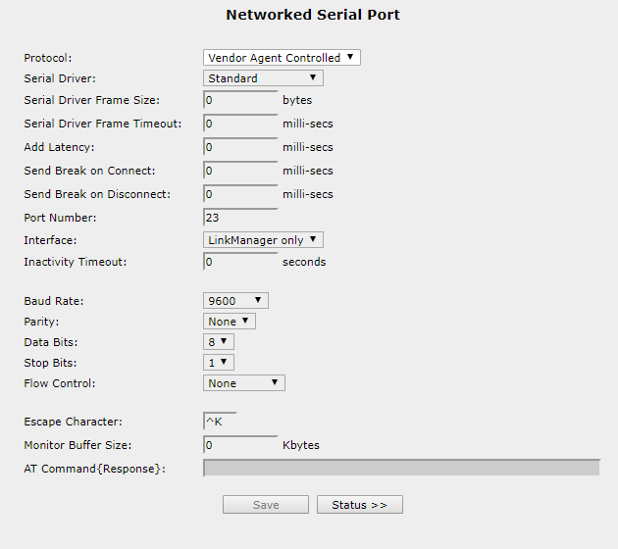Click the Send Break on Disconnect field
The height and width of the screenshot is (549, 618).
click(x=240, y=194)
